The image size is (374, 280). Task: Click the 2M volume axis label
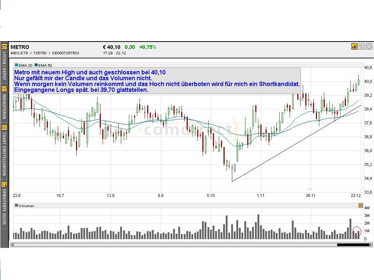pyautogui.click(x=367, y=223)
